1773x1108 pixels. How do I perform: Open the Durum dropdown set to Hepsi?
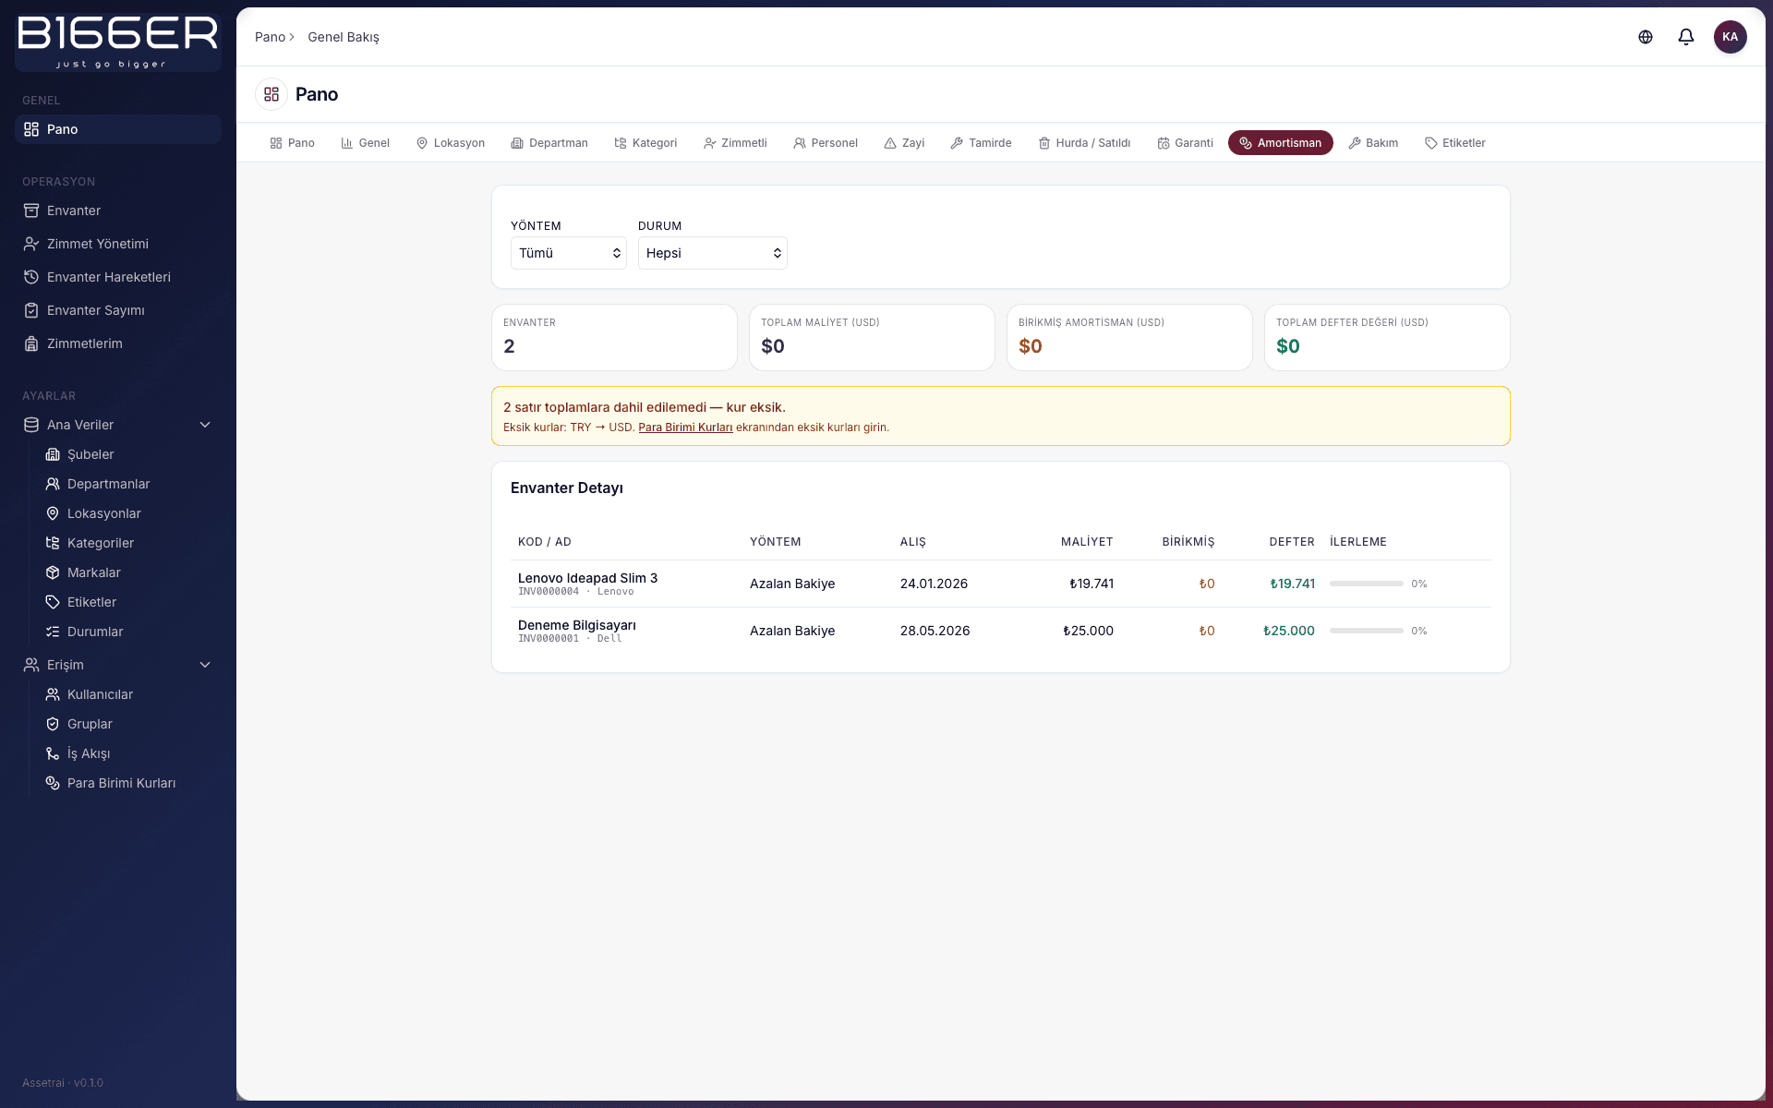713,253
